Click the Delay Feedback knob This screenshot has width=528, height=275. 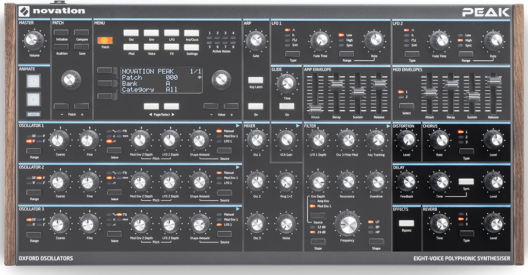(x=407, y=181)
